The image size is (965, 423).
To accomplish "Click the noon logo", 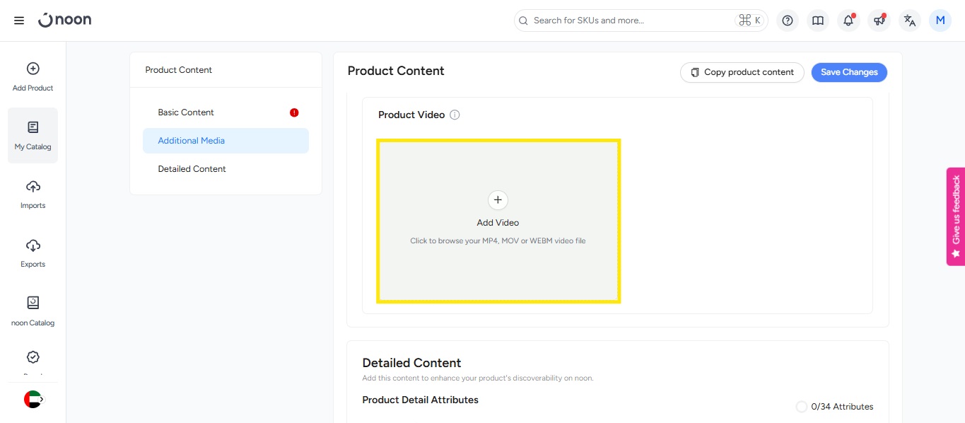I will 65,21.
